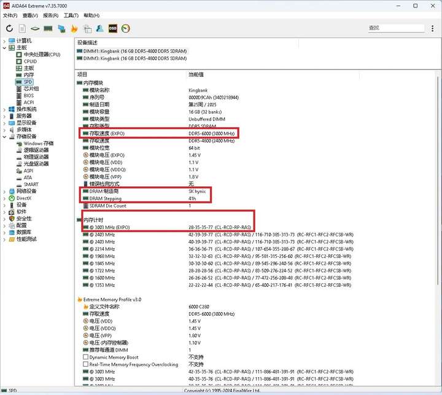The height and width of the screenshot is (395, 442).
Task: Open the 查看(V) menu
Action: (x=30, y=15)
